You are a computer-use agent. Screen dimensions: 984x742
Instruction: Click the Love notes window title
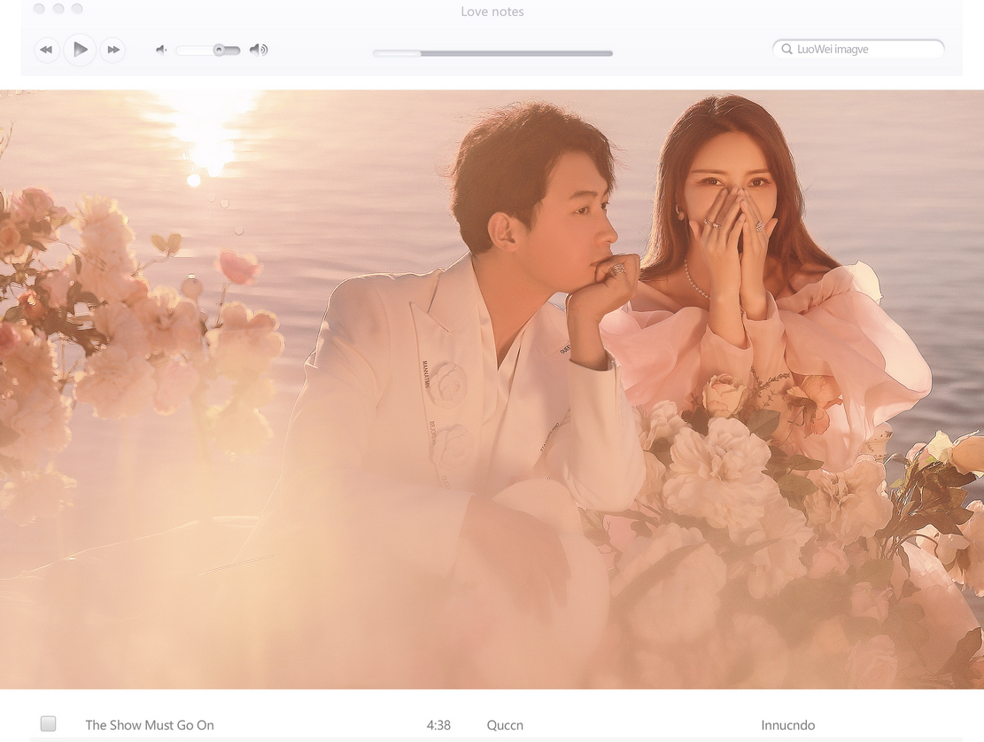492,12
